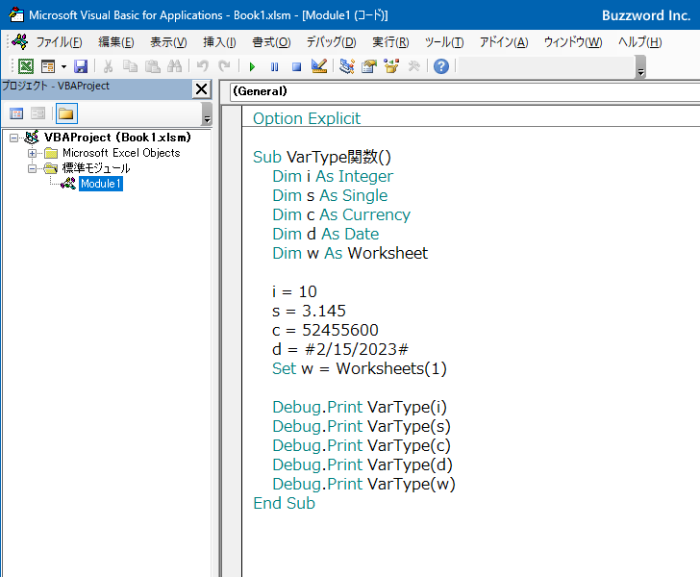Open VBA Help question mark icon
Screen dimensions: 700x577
pos(441,66)
